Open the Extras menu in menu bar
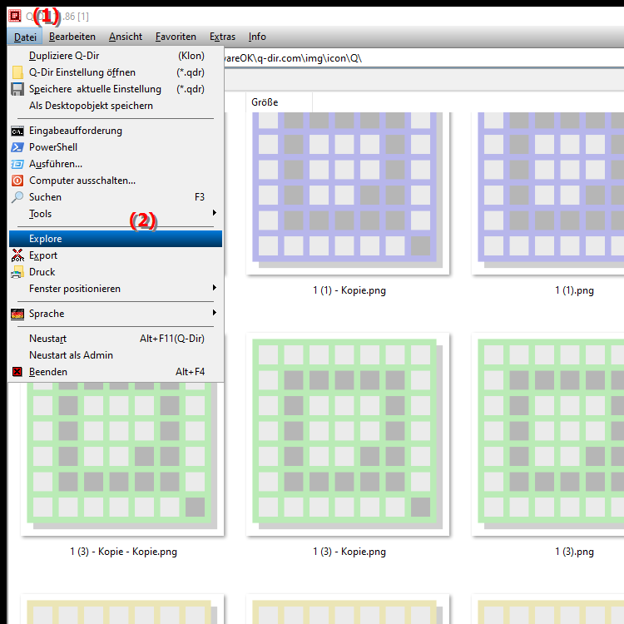624x624 pixels. (222, 37)
